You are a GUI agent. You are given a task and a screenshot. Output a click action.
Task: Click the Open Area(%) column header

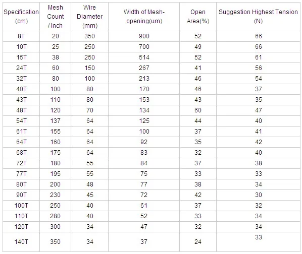[198, 17]
